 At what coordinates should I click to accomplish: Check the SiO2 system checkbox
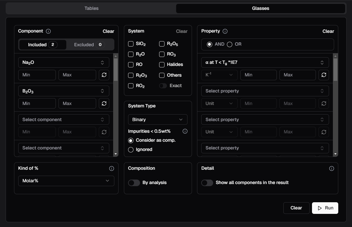click(131, 44)
